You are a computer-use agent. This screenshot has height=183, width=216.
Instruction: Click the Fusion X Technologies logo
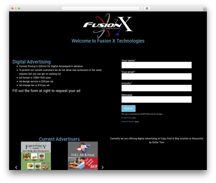(108, 25)
